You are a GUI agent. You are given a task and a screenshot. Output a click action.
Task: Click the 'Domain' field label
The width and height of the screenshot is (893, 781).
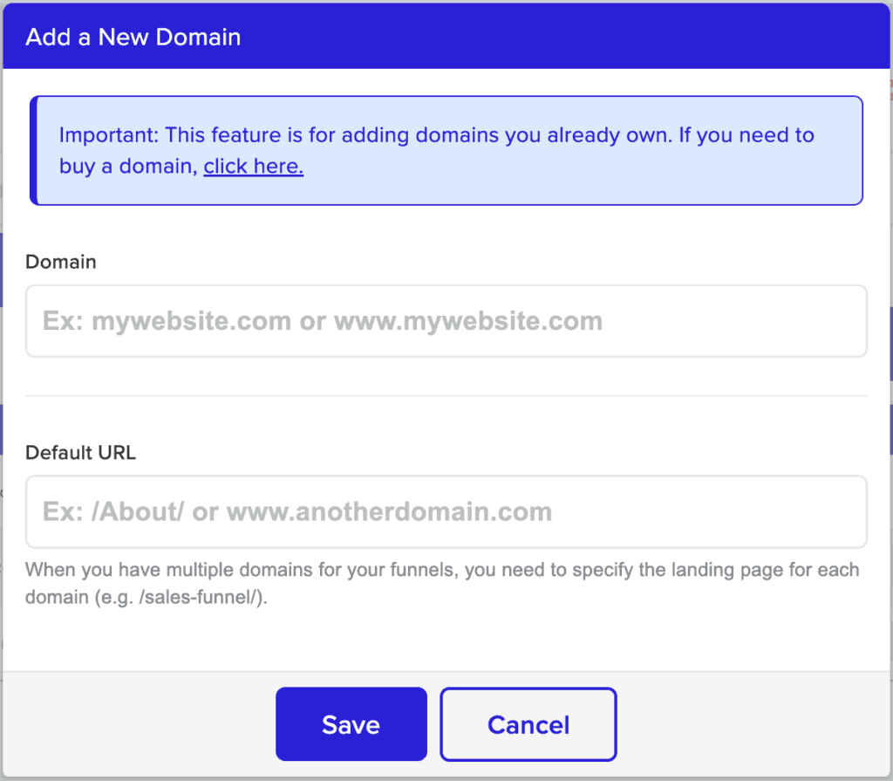coord(61,262)
